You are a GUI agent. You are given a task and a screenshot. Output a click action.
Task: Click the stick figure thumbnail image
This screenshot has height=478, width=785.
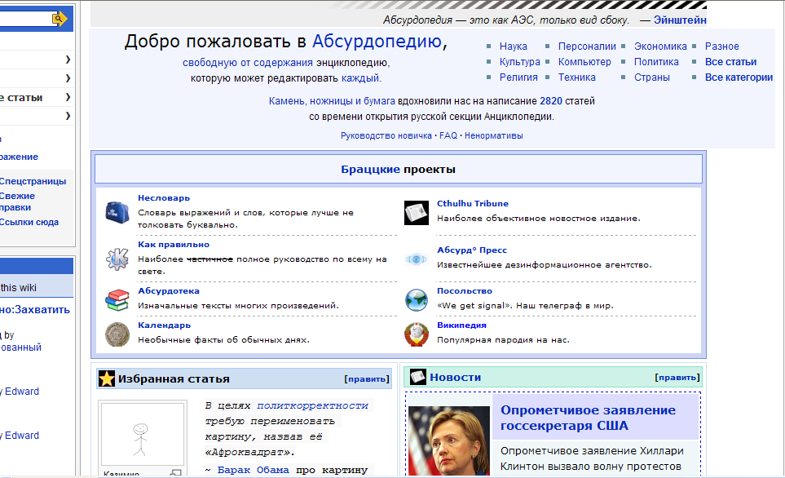pyautogui.click(x=141, y=436)
